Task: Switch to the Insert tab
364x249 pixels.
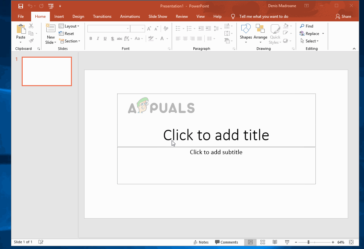Action: click(x=59, y=17)
